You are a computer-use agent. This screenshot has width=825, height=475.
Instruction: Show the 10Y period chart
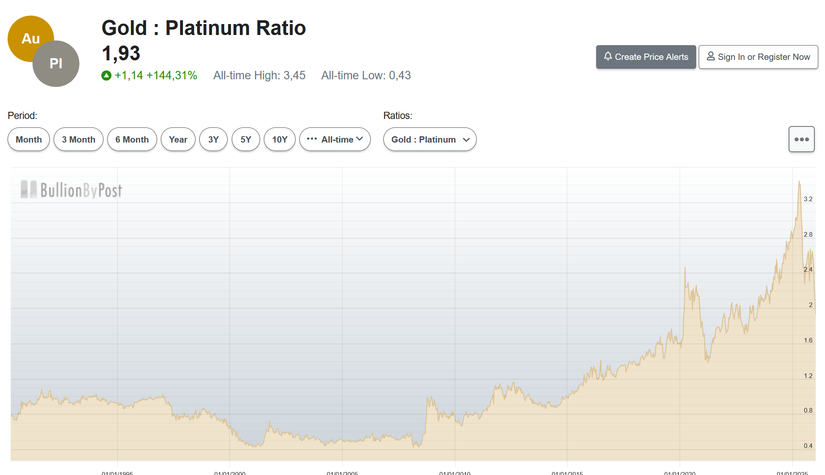[280, 139]
